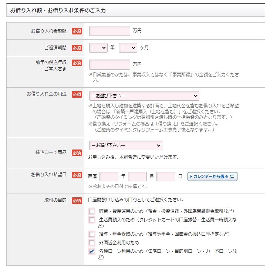Expand the 住宅ローン商品 dropdown
This screenshot has width=270, height=272.
point(125,145)
